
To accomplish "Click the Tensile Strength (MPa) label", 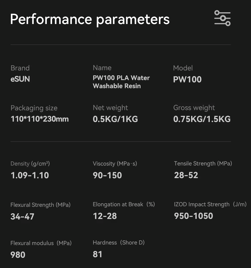I will click(x=203, y=164).
